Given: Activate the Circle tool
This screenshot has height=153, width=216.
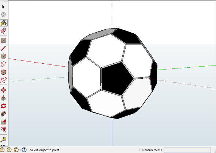Looking at the screenshot, I should tap(3, 56).
